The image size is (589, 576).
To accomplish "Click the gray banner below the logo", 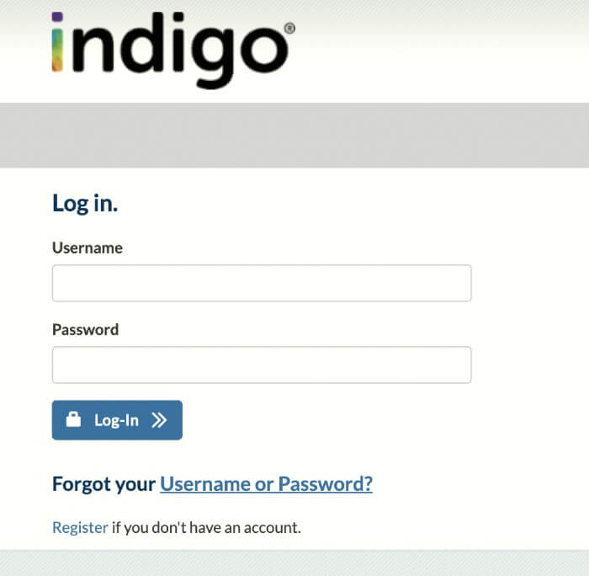I will coord(294,136).
